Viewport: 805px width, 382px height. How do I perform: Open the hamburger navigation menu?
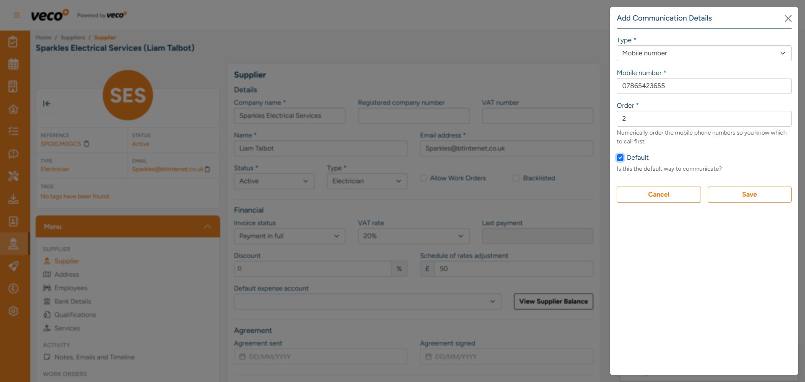(x=17, y=15)
